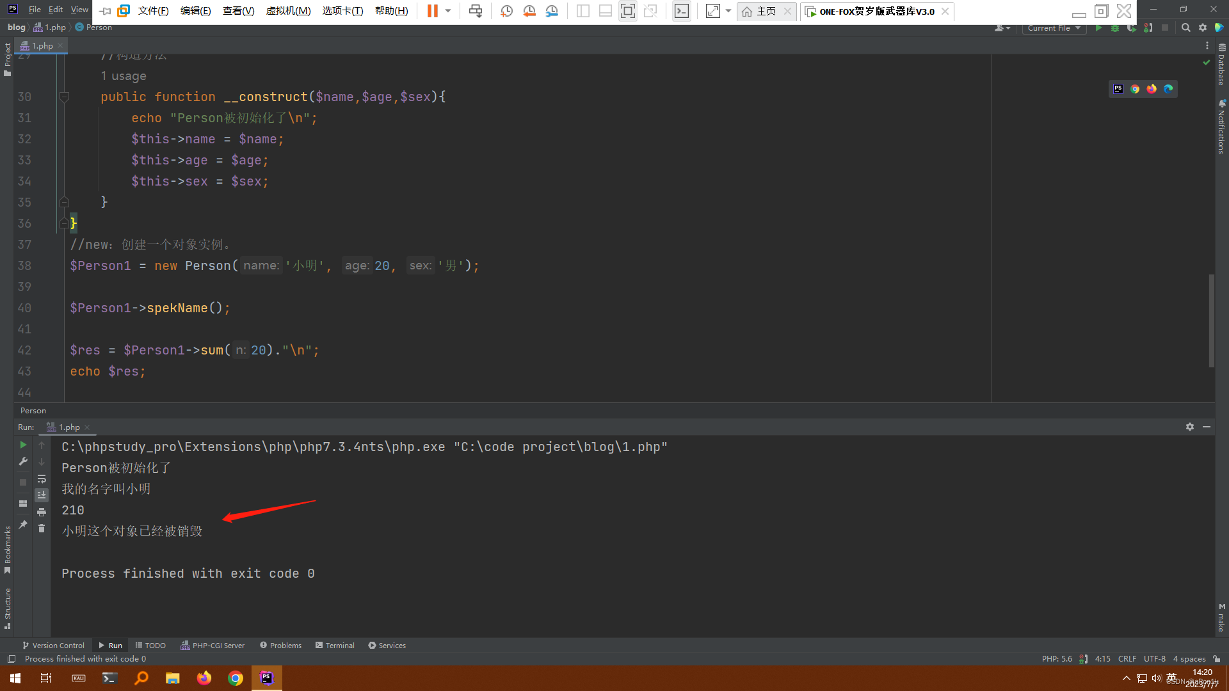Screen dimensions: 1229x691
Task: Click the wrench icon in Run panel
Action: [x=23, y=461]
